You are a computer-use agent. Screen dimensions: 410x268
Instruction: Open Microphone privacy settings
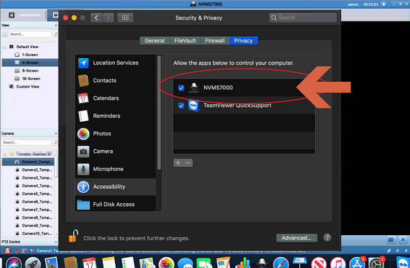[x=108, y=169]
